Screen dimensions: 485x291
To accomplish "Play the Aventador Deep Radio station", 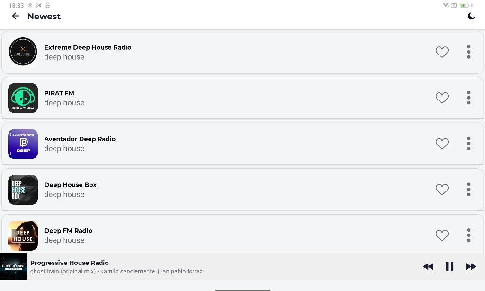I will tap(242, 144).
